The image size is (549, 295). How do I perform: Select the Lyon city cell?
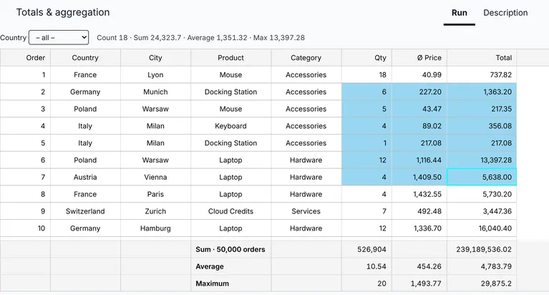point(156,74)
